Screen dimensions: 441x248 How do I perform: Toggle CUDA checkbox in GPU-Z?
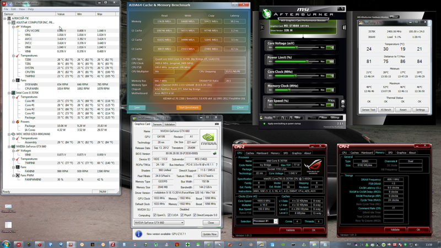(x=169, y=215)
